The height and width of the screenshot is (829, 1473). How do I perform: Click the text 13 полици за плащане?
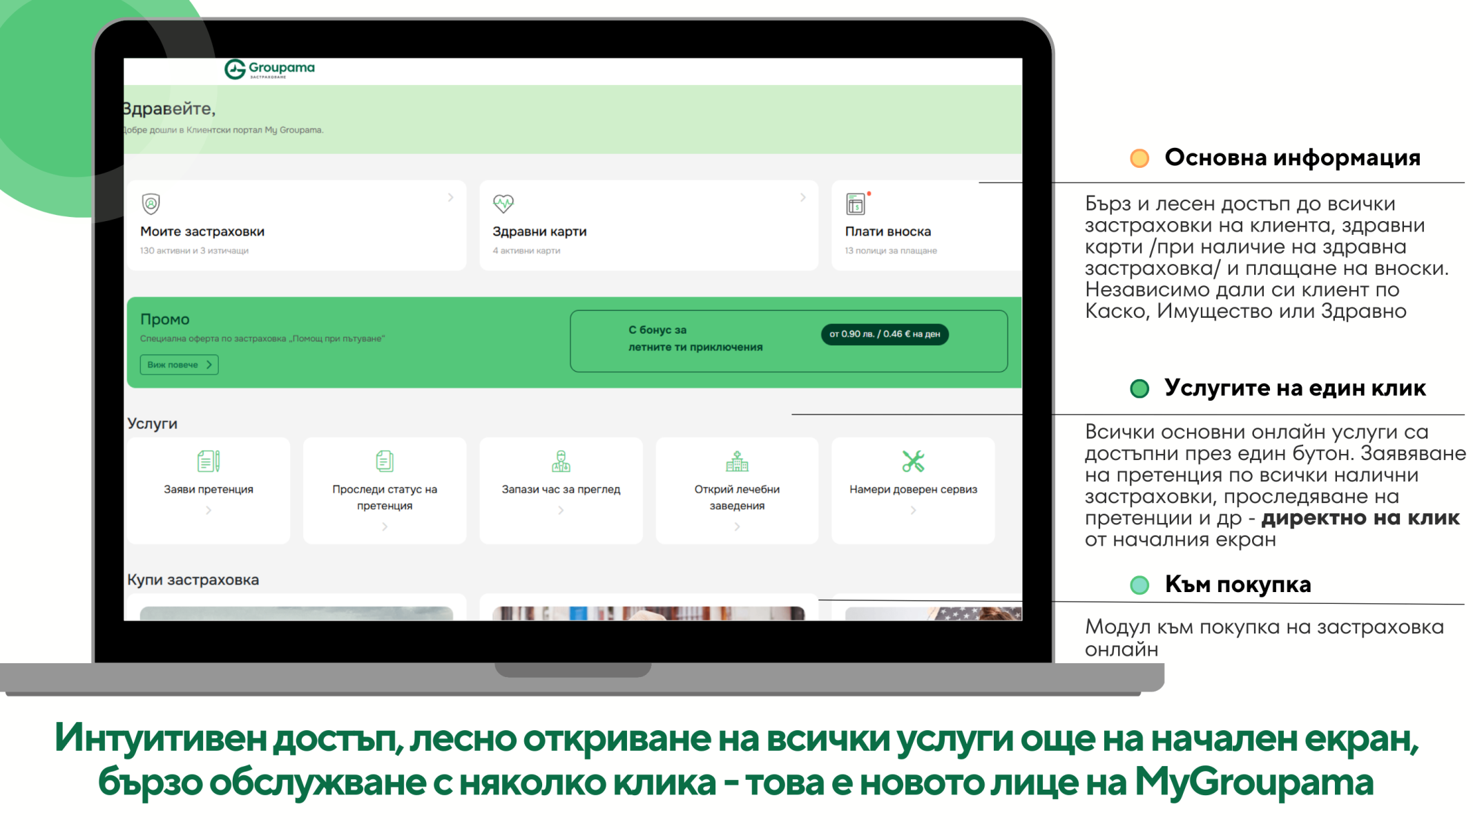click(891, 251)
